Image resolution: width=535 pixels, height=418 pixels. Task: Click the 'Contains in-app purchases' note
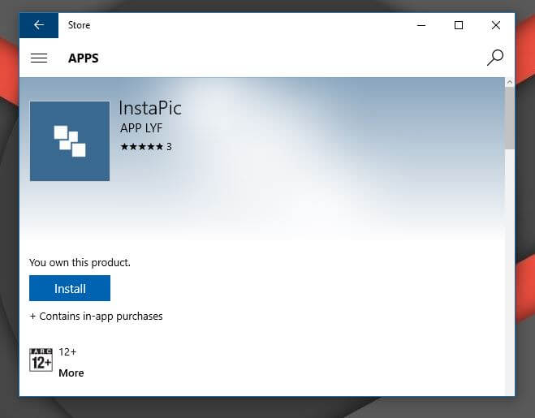[97, 317]
